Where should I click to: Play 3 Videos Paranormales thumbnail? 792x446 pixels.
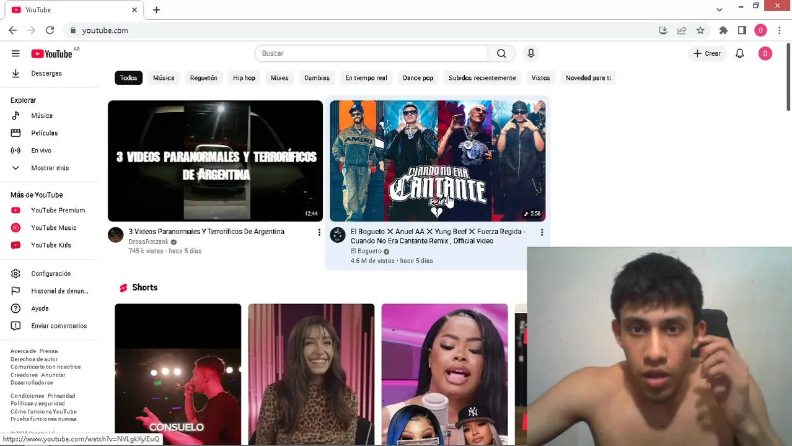tap(215, 160)
